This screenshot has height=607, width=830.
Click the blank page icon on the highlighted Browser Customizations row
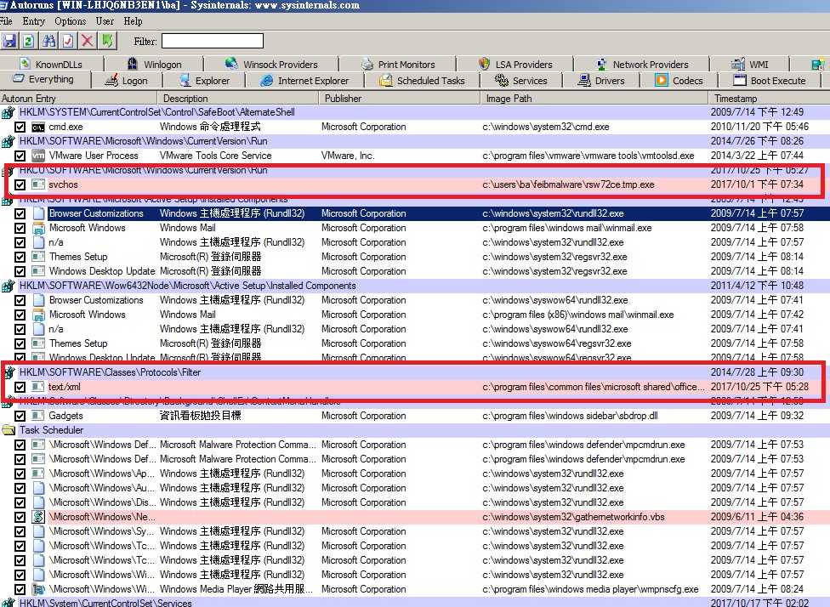pos(38,213)
